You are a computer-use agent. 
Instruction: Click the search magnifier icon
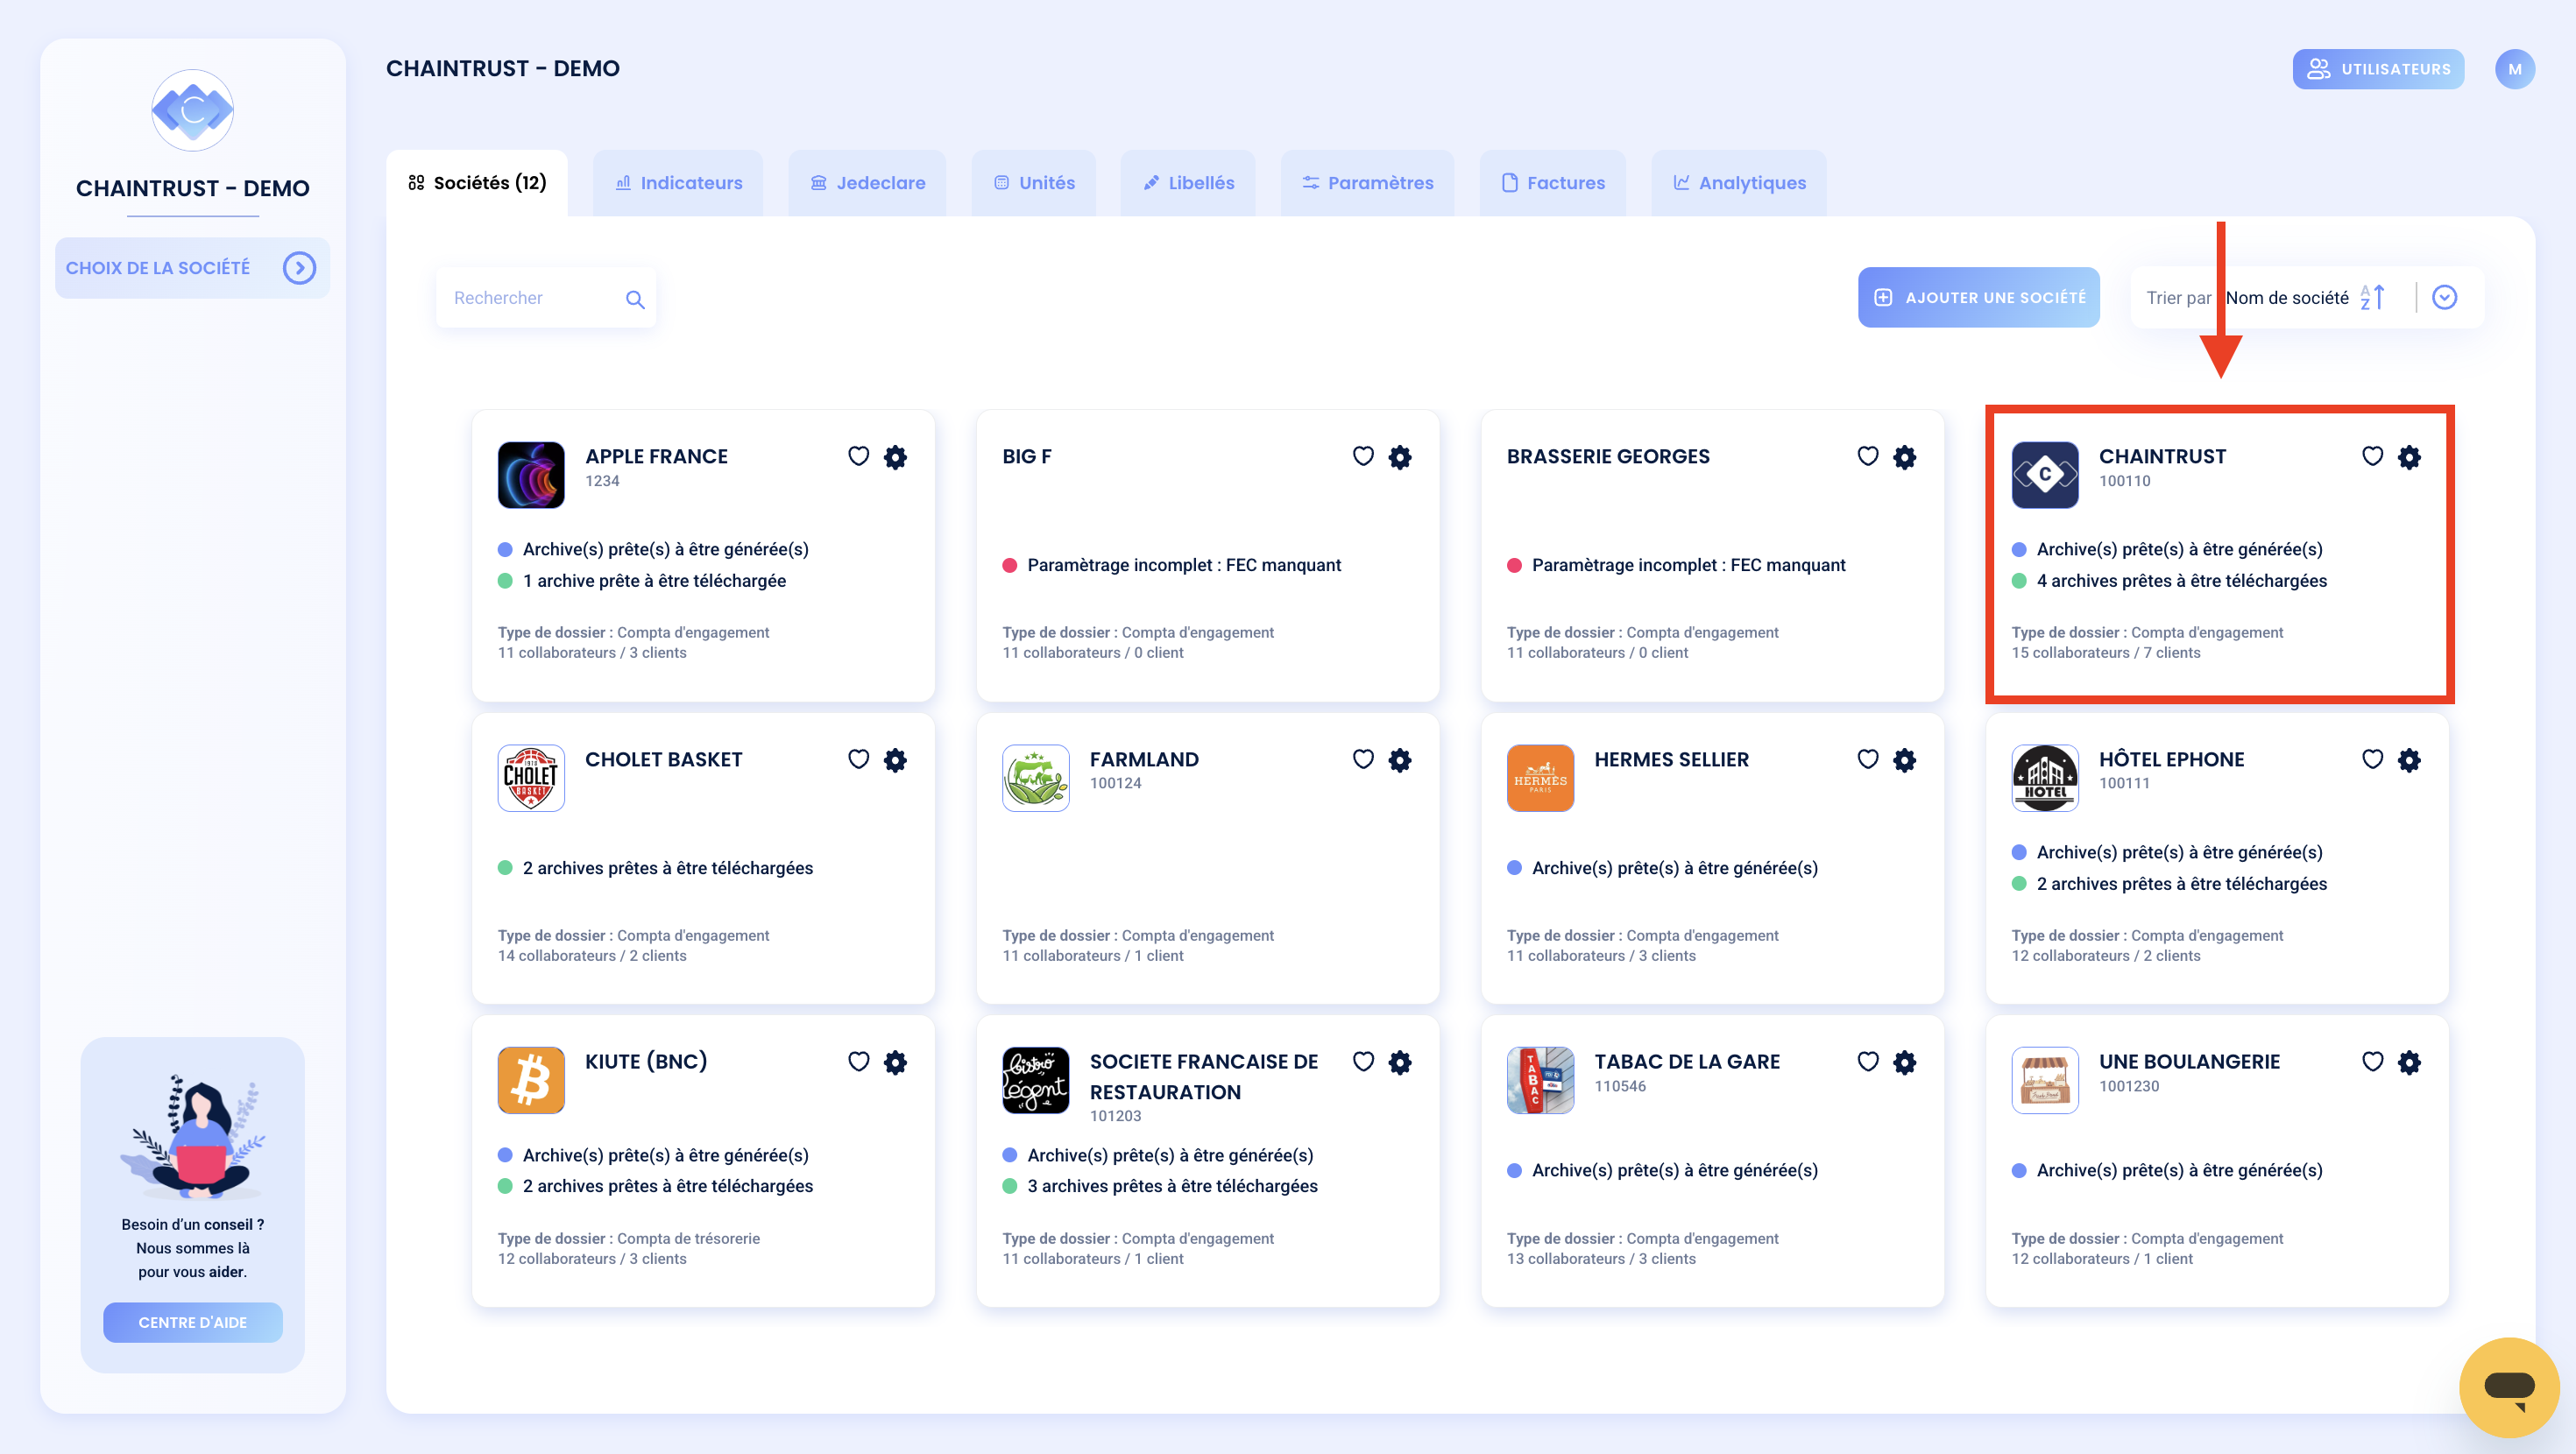tap(635, 299)
